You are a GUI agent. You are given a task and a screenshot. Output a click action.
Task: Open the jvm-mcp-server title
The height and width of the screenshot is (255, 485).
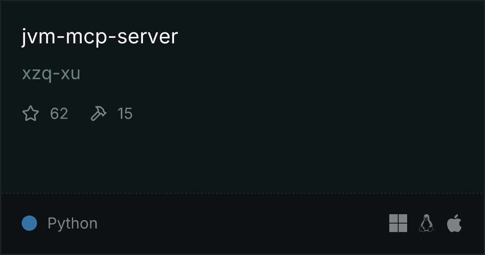coord(100,37)
